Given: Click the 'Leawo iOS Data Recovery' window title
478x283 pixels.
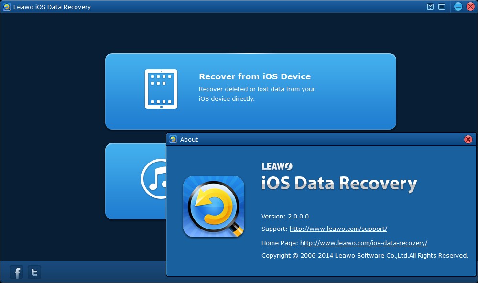Looking at the screenshot, I should coord(52,7).
